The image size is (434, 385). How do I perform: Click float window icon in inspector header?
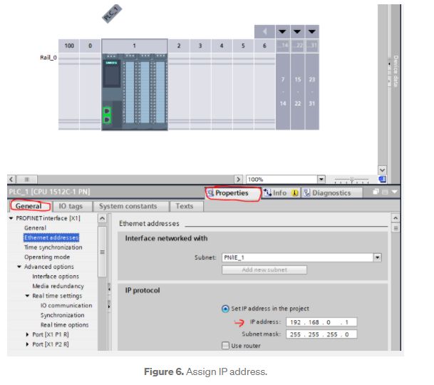376,192
